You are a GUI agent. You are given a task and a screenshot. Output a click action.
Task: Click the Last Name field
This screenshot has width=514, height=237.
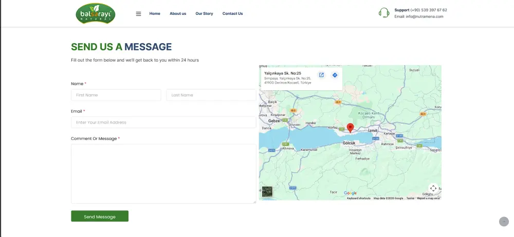coord(211,95)
